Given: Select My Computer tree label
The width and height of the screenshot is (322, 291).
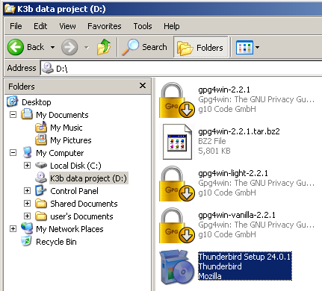Looking at the screenshot, I should 60,153.
